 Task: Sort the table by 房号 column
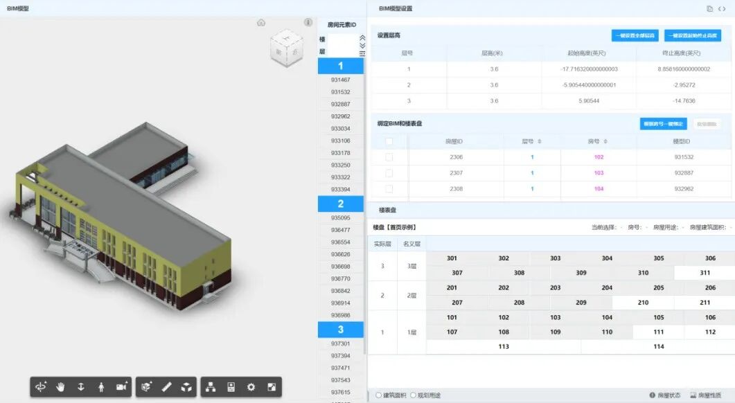click(x=605, y=141)
